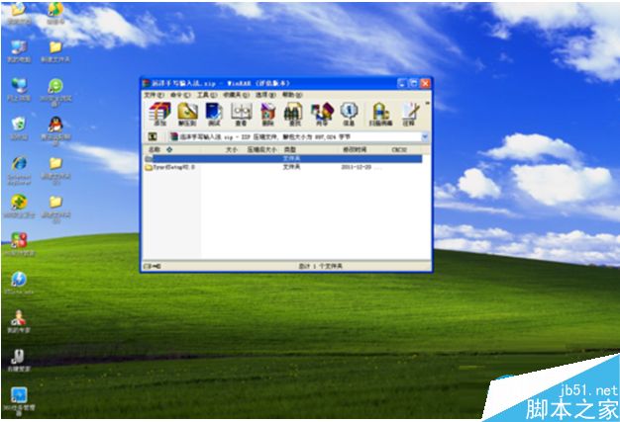Open the Favorites (收藏夹) menu
This screenshot has height=422, width=620.
click(x=236, y=95)
